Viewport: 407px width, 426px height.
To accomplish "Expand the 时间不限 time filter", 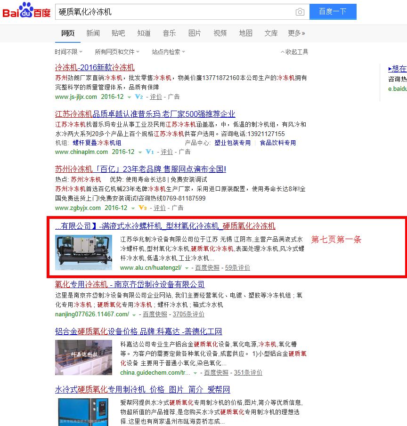I will 68,52.
